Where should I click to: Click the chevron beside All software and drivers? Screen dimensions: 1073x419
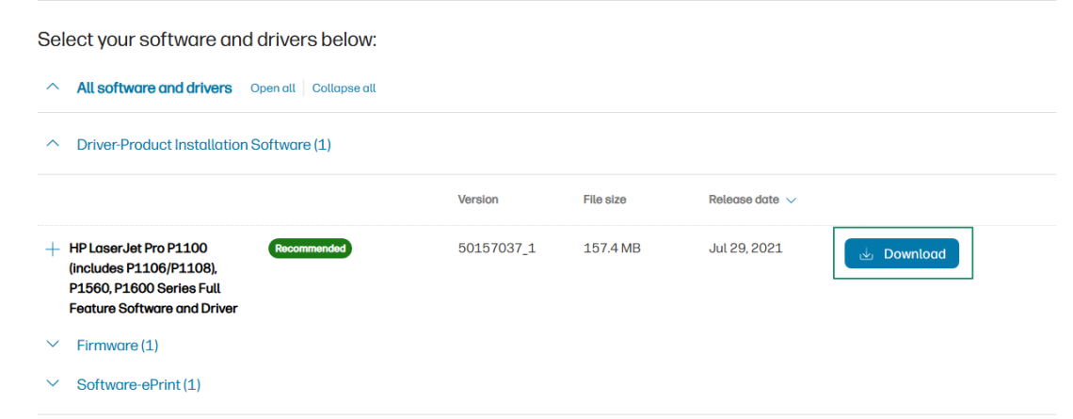pyautogui.click(x=53, y=88)
